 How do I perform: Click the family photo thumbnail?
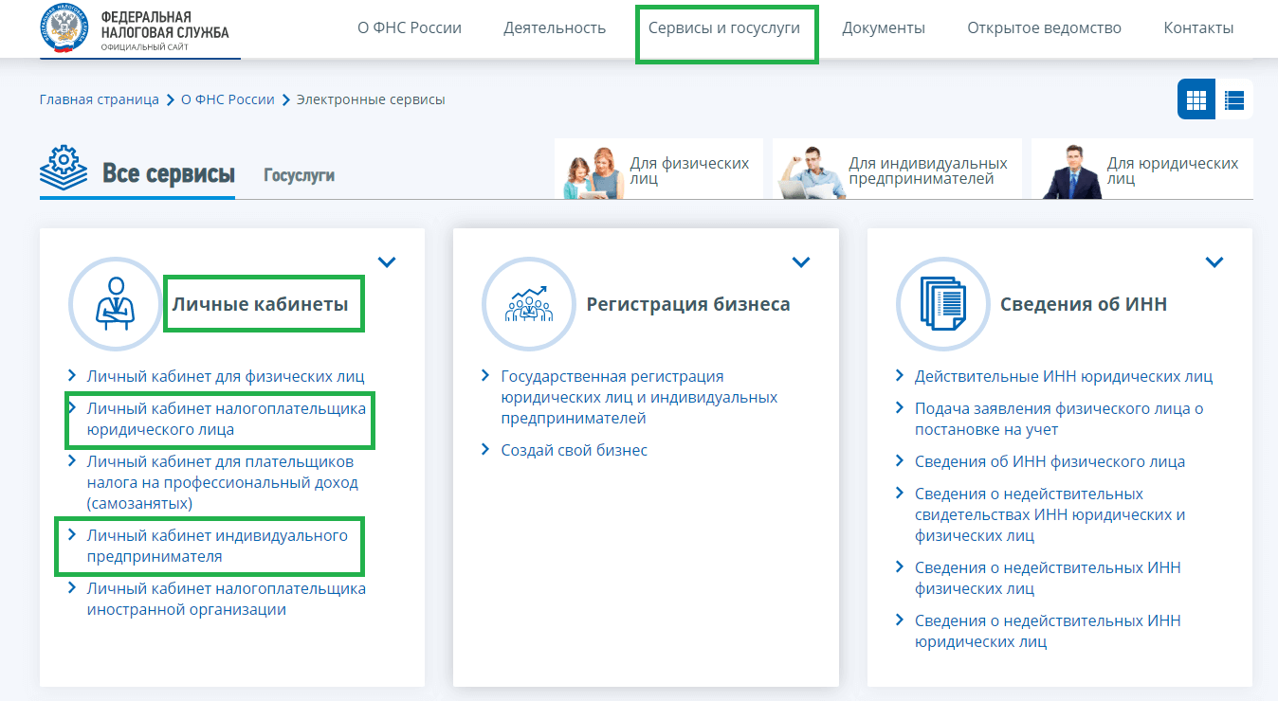tap(593, 172)
